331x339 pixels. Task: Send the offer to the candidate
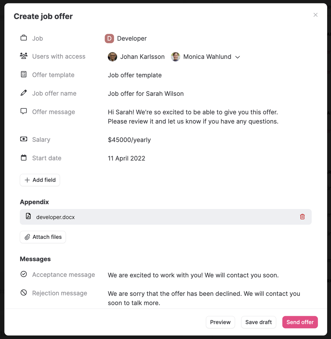coord(300,322)
